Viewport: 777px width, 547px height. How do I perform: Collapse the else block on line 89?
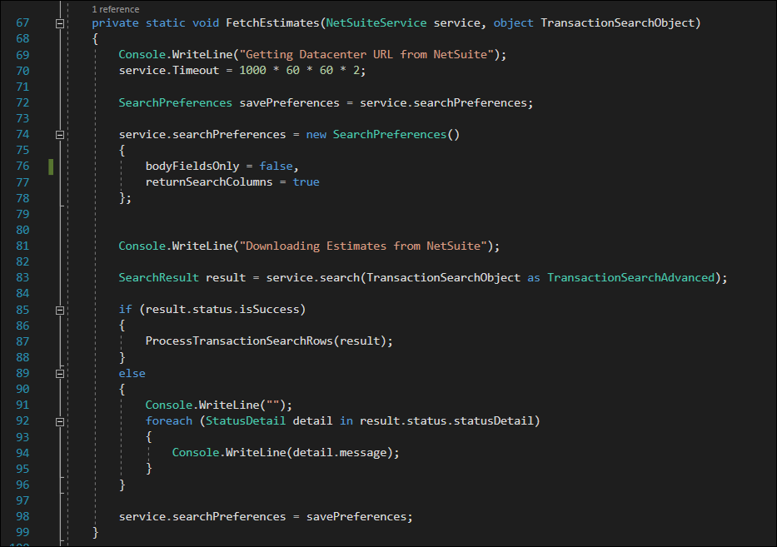click(59, 373)
